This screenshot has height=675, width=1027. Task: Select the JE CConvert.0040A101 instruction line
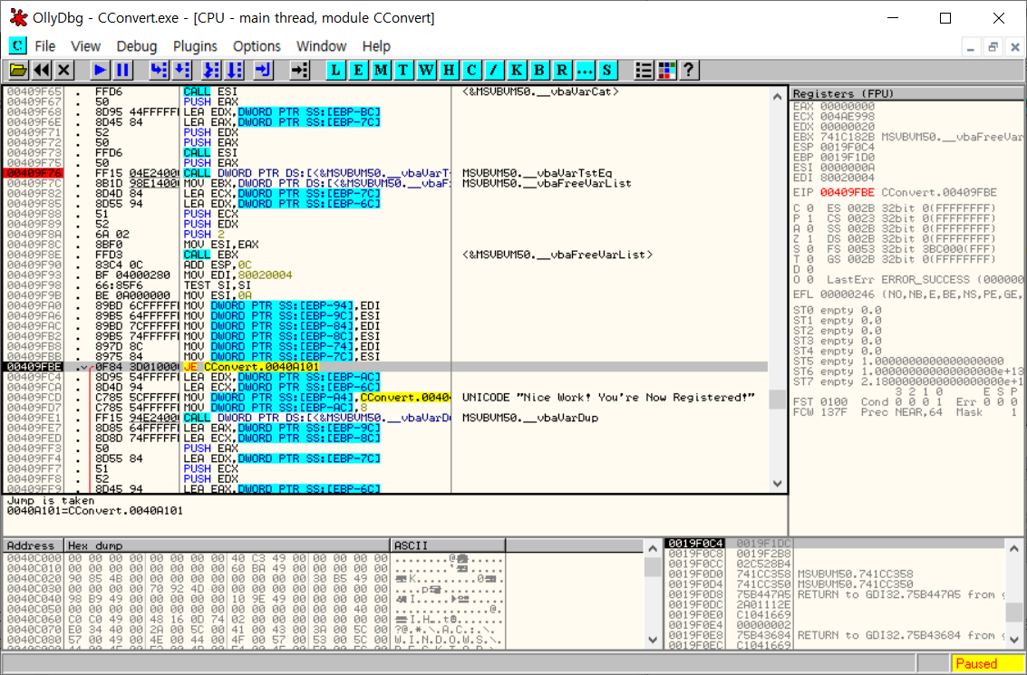coord(386,367)
